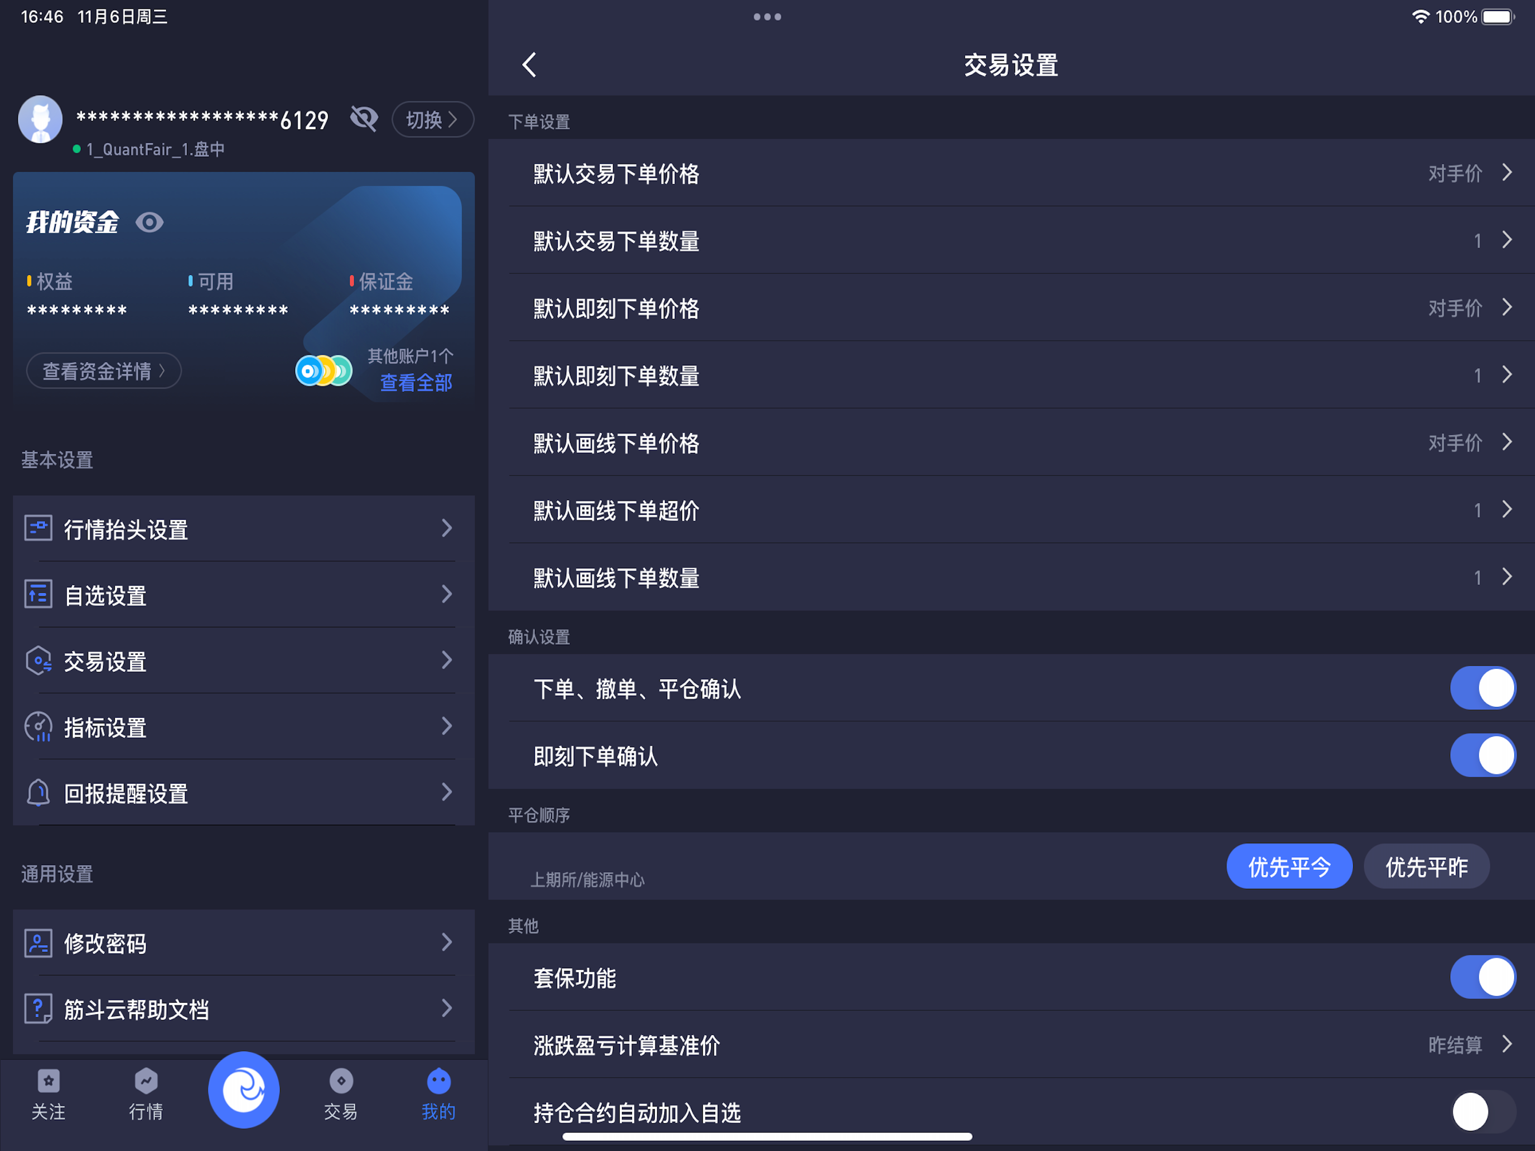The height and width of the screenshot is (1151, 1535).
Task: Tap the battery status icon
Action: coord(1498,17)
